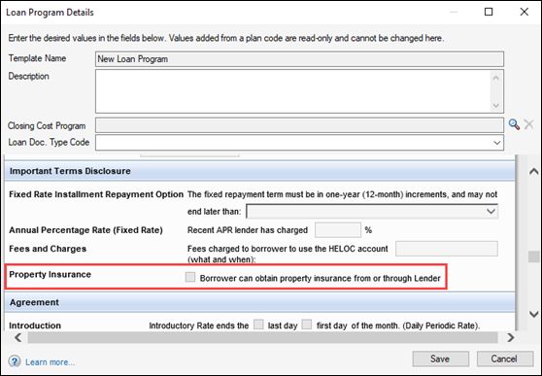The height and width of the screenshot is (376, 542).
Task: Collapse the Agreement section header
Action: pos(259,302)
